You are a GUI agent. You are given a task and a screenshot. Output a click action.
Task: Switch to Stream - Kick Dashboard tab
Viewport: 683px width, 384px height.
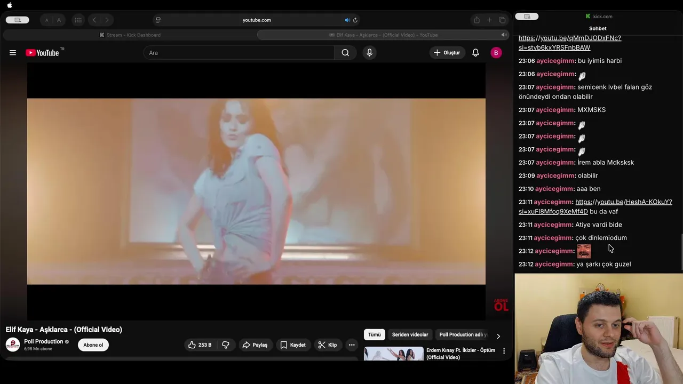coord(130,35)
